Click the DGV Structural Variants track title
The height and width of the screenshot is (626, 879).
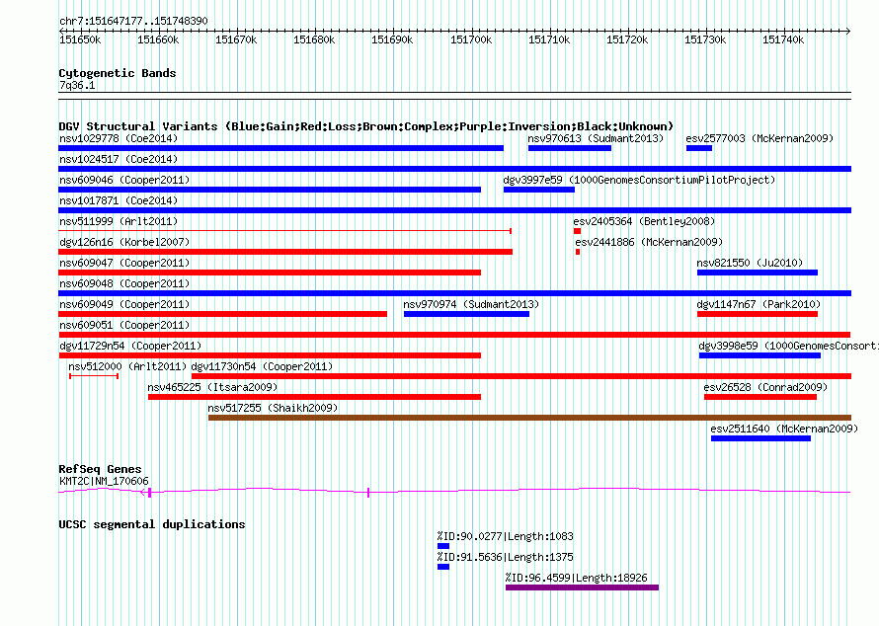point(366,126)
